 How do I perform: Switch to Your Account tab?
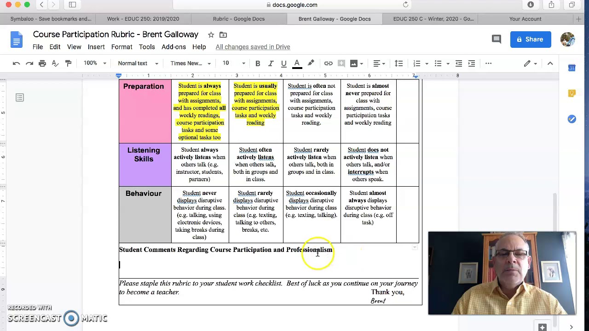525,19
